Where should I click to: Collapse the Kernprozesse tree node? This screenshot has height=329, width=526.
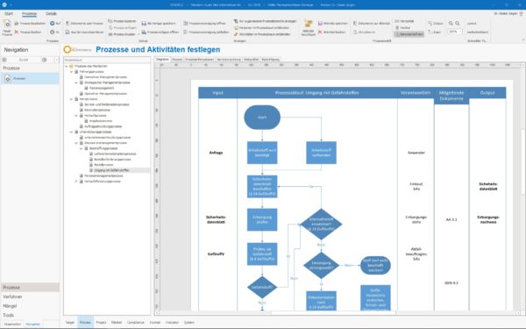tap(71, 99)
